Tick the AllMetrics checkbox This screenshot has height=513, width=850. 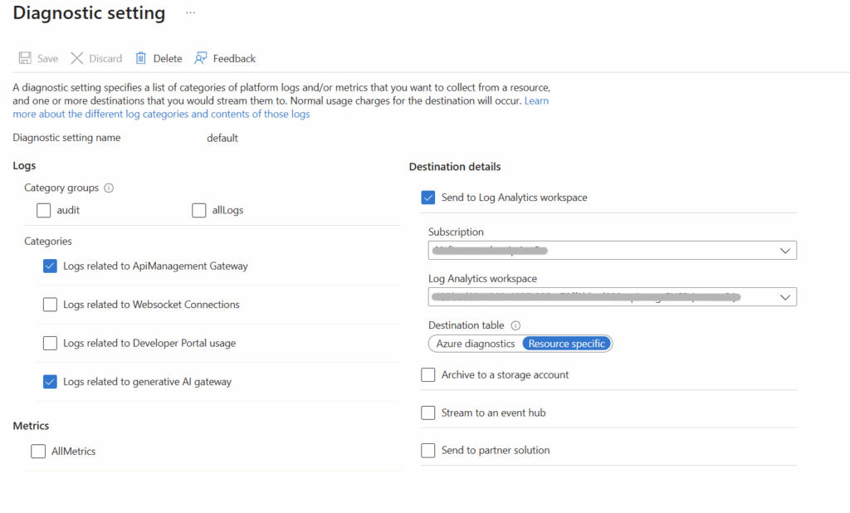coord(38,451)
